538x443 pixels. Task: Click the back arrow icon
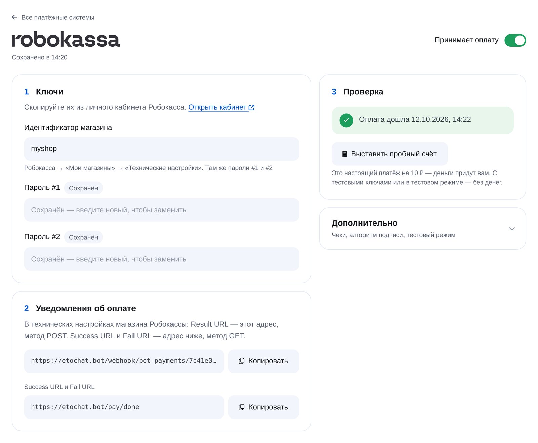14,17
